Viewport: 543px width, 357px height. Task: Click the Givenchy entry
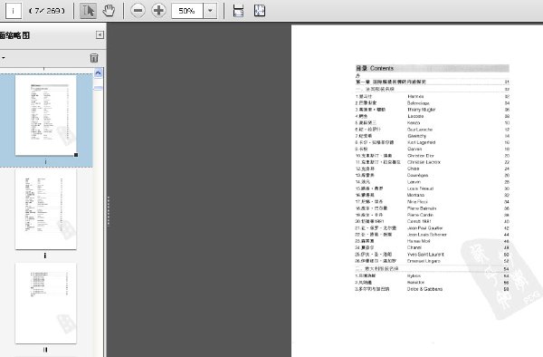417,136
